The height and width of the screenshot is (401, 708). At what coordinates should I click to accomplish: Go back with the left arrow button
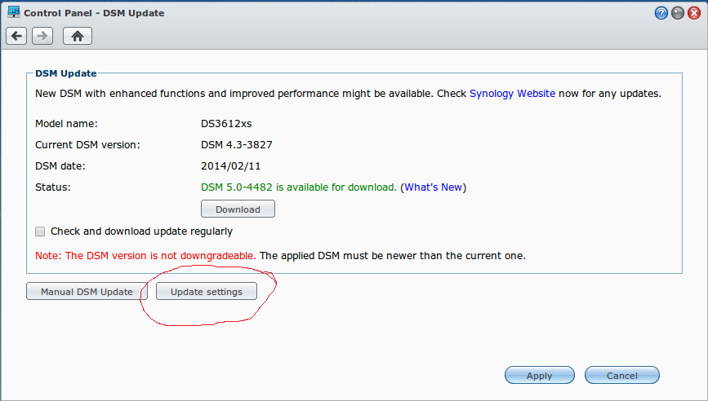17,36
